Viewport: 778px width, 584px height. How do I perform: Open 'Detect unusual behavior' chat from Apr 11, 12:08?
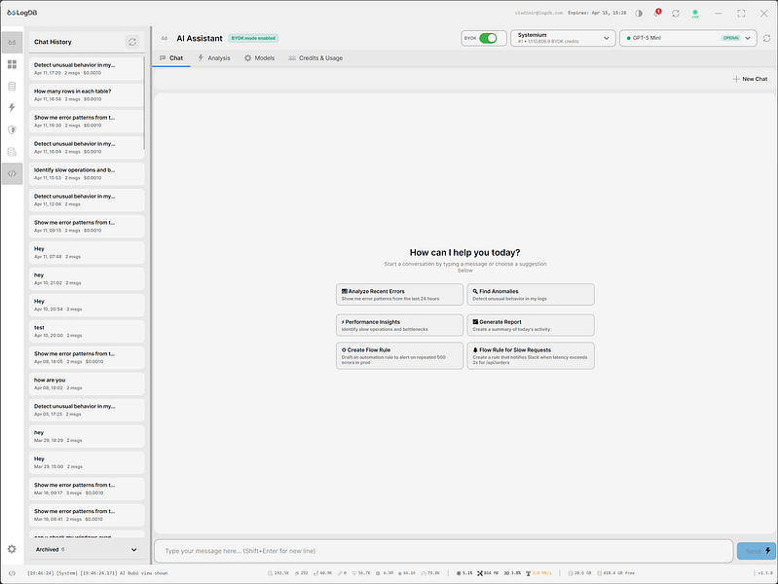[x=87, y=200]
